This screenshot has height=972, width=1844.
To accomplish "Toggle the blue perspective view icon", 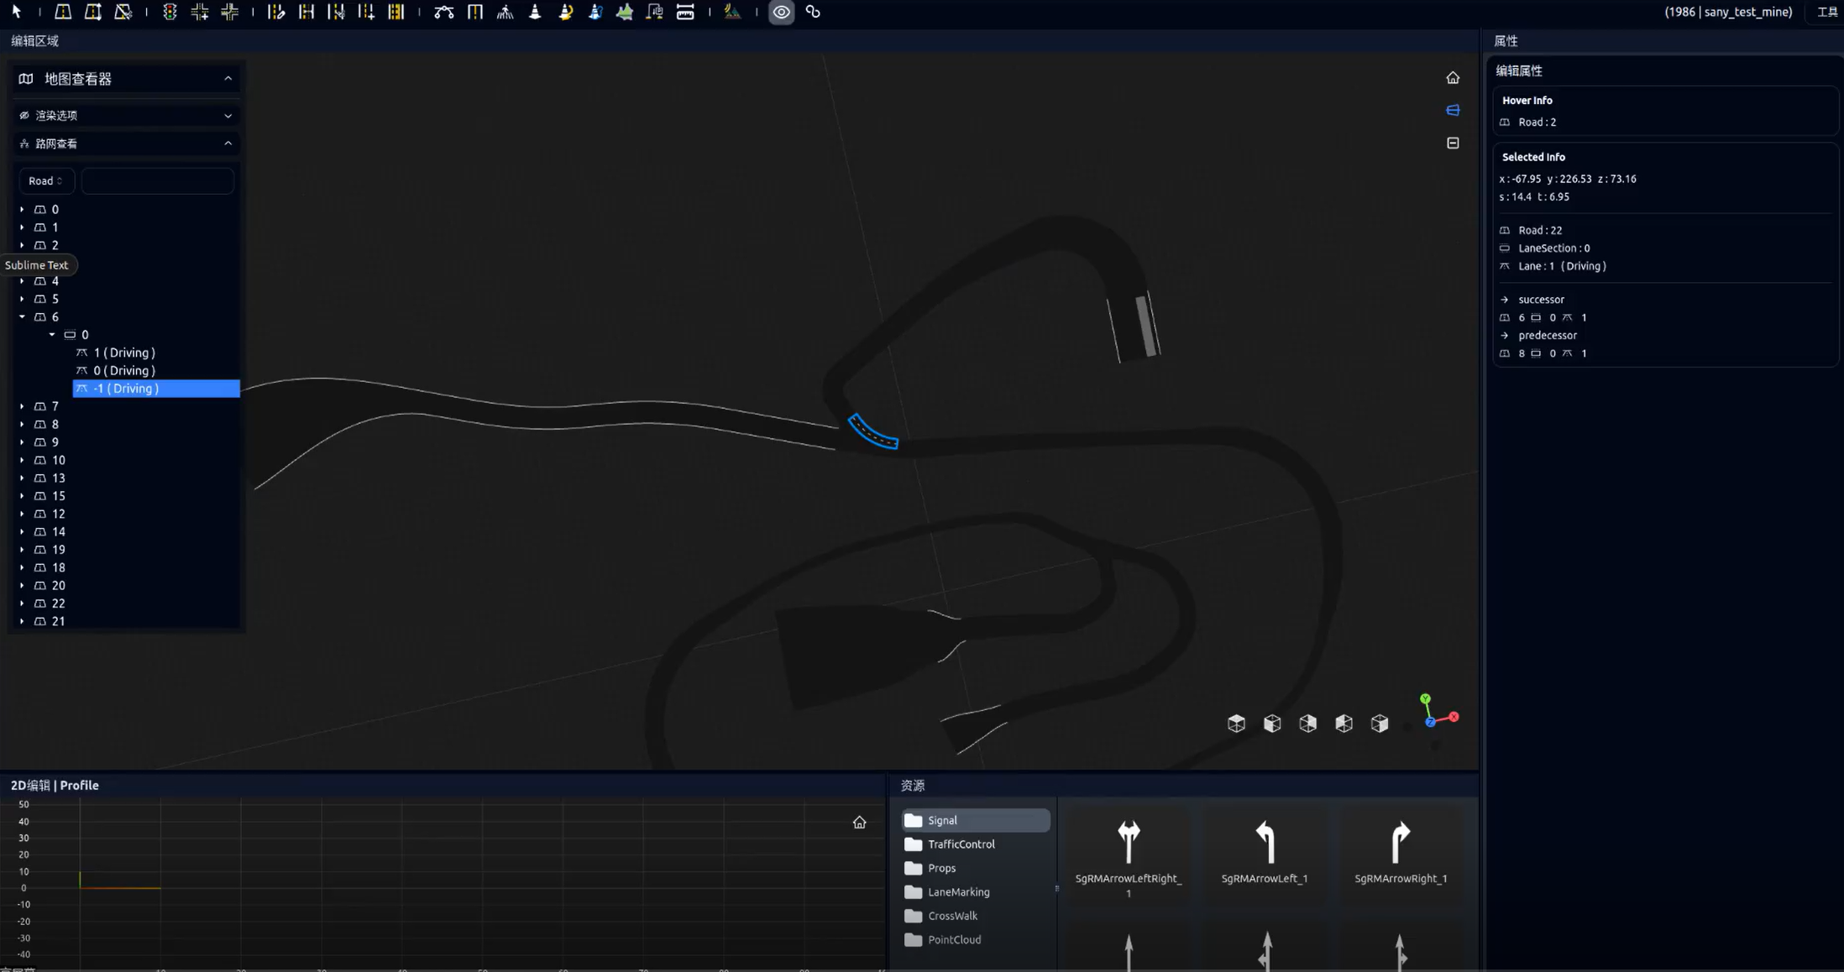I will (1453, 110).
